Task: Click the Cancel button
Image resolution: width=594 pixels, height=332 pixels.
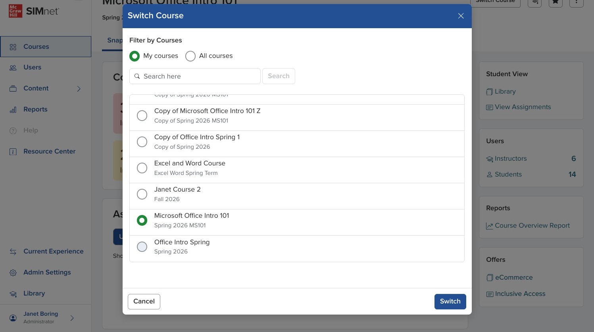Action: (x=144, y=301)
